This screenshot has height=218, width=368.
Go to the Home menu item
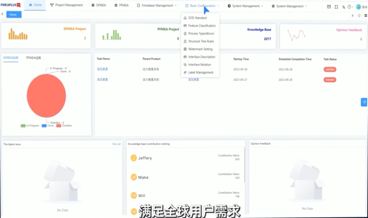35,5
